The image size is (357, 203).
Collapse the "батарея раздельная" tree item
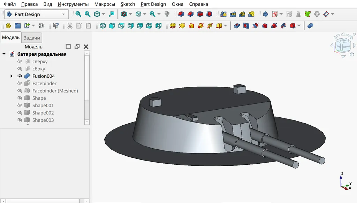4,54
